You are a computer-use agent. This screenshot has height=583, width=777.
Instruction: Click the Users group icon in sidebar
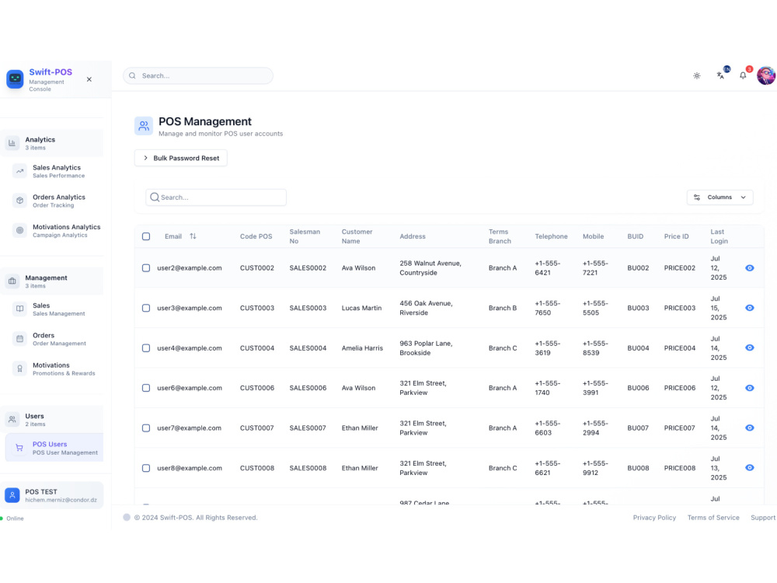point(12,420)
